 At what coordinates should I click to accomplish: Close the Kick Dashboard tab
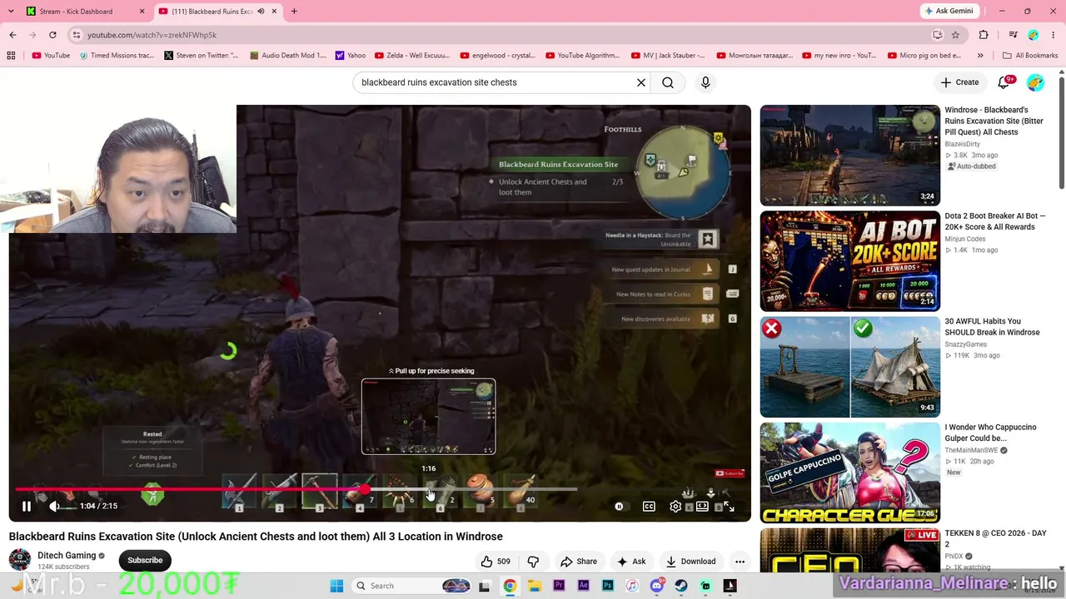click(x=142, y=12)
